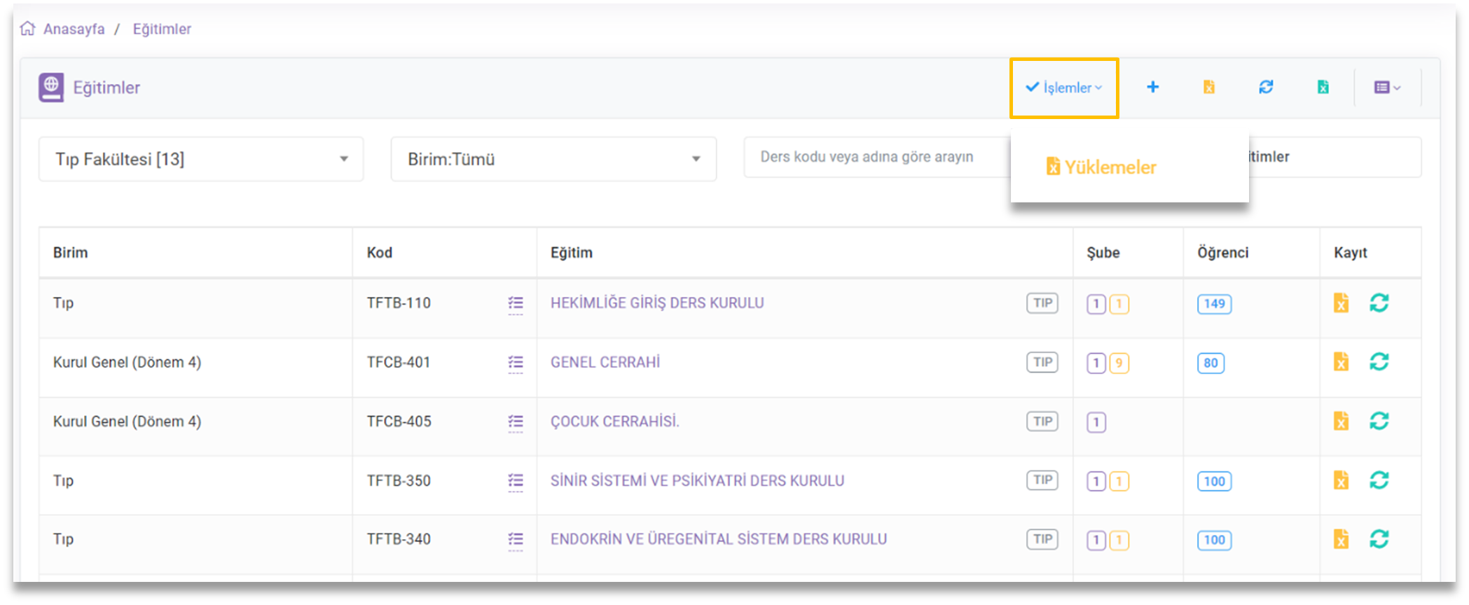Click the green Excel export icon in the toolbar

coord(1323,87)
